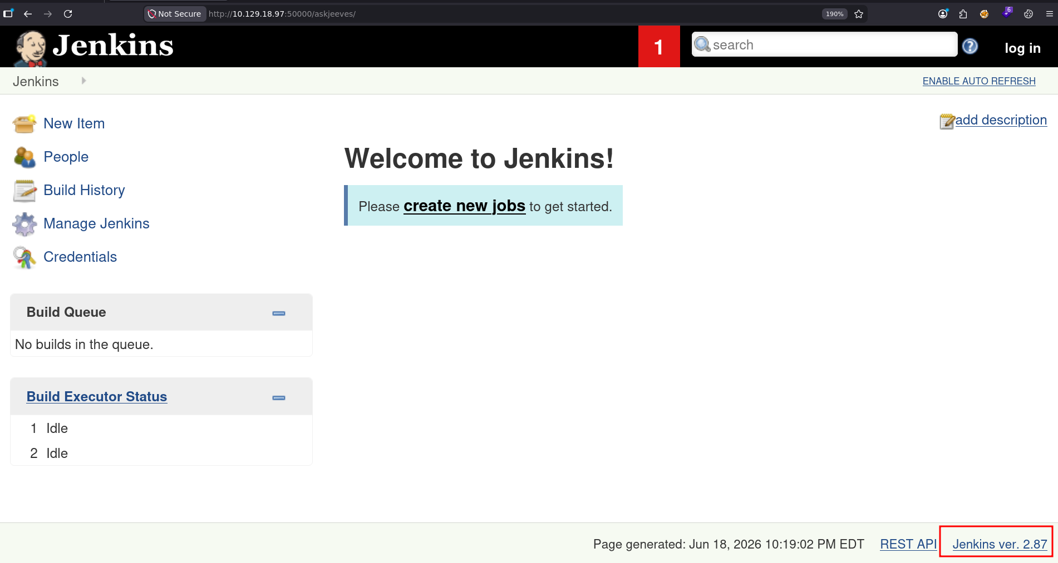Click the Jenkins butler logo icon
The height and width of the screenshot is (563, 1058).
point(31,48)
